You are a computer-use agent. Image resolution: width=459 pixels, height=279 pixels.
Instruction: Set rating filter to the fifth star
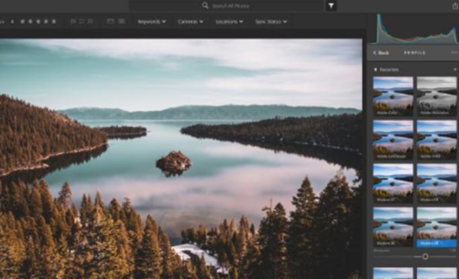pyautogui.click(x=54, y=21)
